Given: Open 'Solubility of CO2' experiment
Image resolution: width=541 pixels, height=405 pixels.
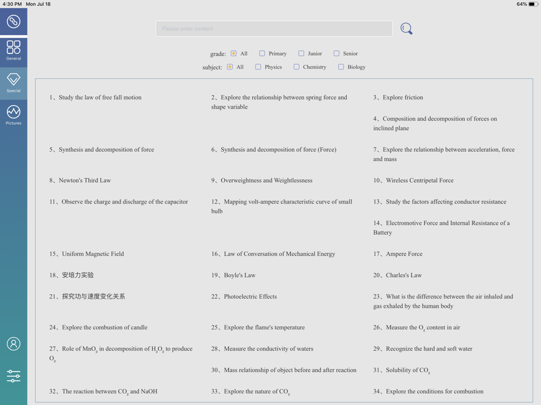Looking at the screenshot, I should 401,370.
